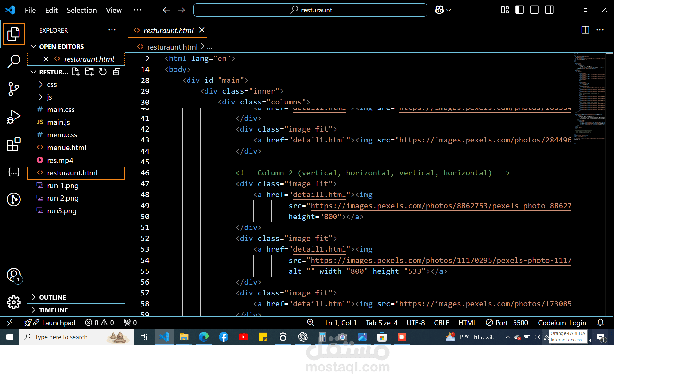Image resolution: width=696 pixels, height=382 pixels.
Task: Click the Refresh Explorer icon
Action: (x=103, y=72)
